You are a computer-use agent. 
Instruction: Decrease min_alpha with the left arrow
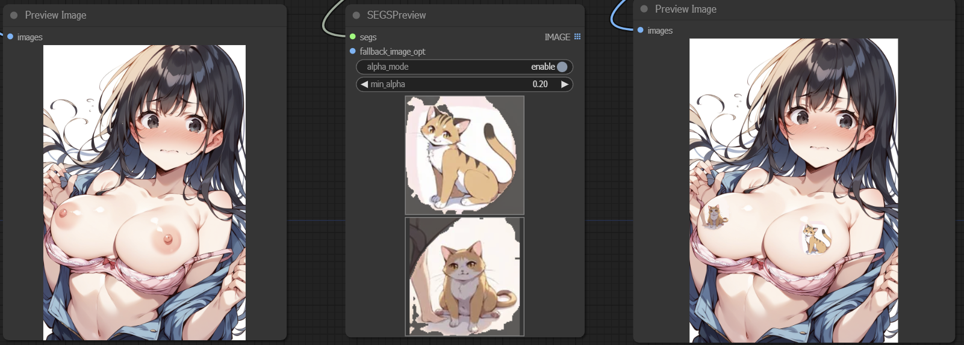[364, 84]
